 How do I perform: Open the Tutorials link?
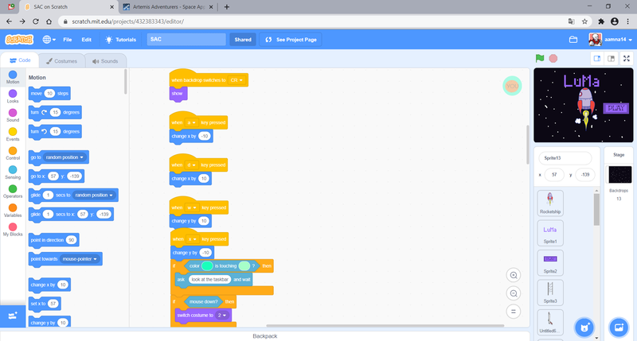[121, 40]
